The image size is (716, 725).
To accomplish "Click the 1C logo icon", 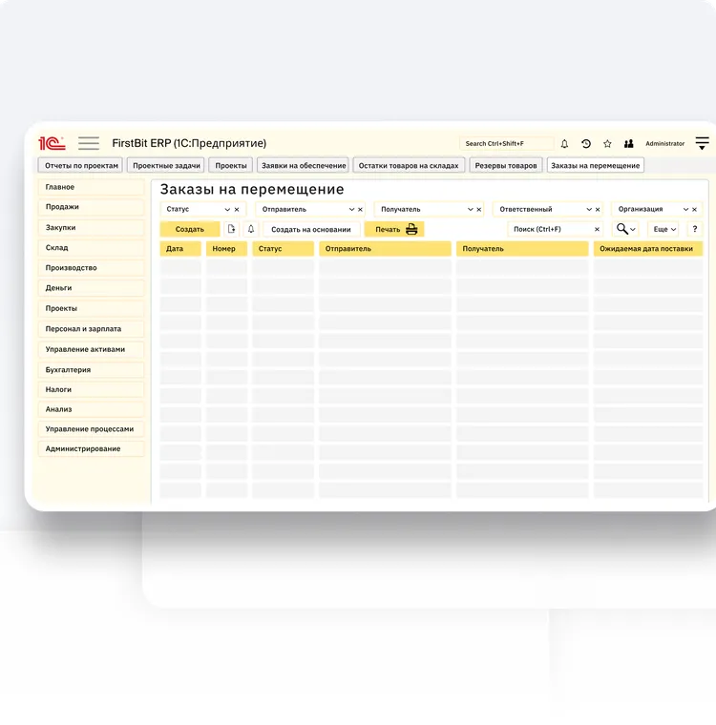I will point(52,143).
